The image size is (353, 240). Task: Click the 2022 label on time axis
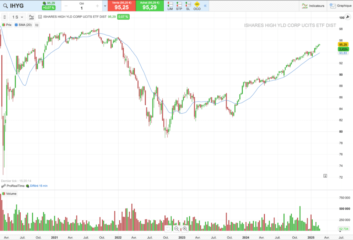[118, 238]
